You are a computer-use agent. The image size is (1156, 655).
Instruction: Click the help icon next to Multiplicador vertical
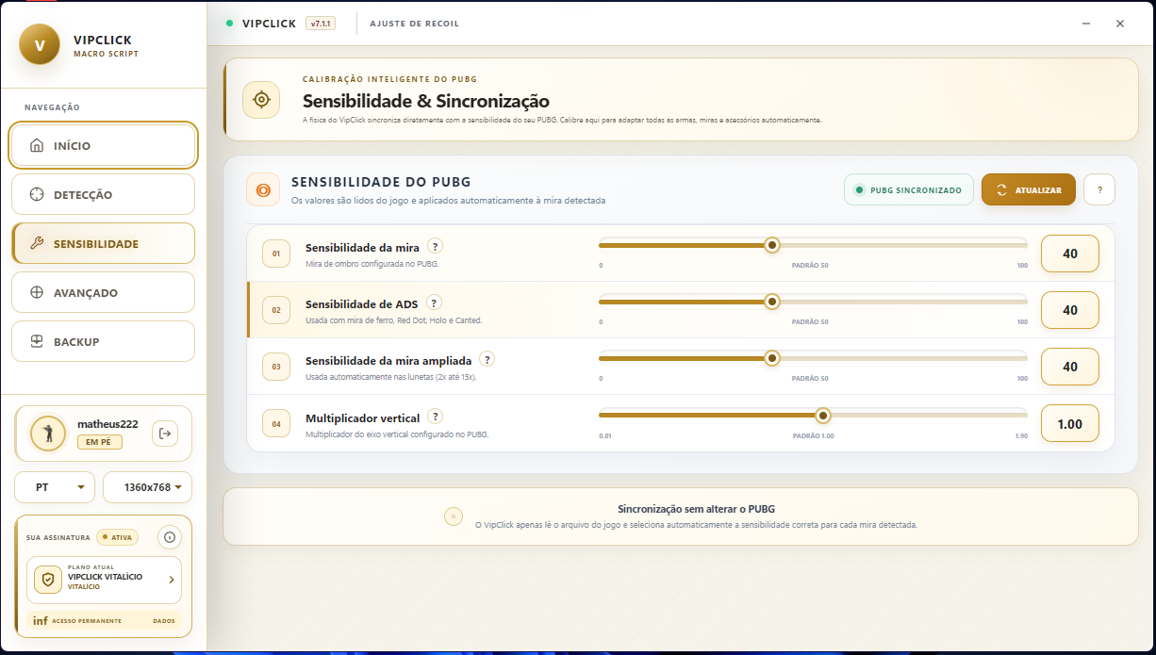click(x=435, y=416)
